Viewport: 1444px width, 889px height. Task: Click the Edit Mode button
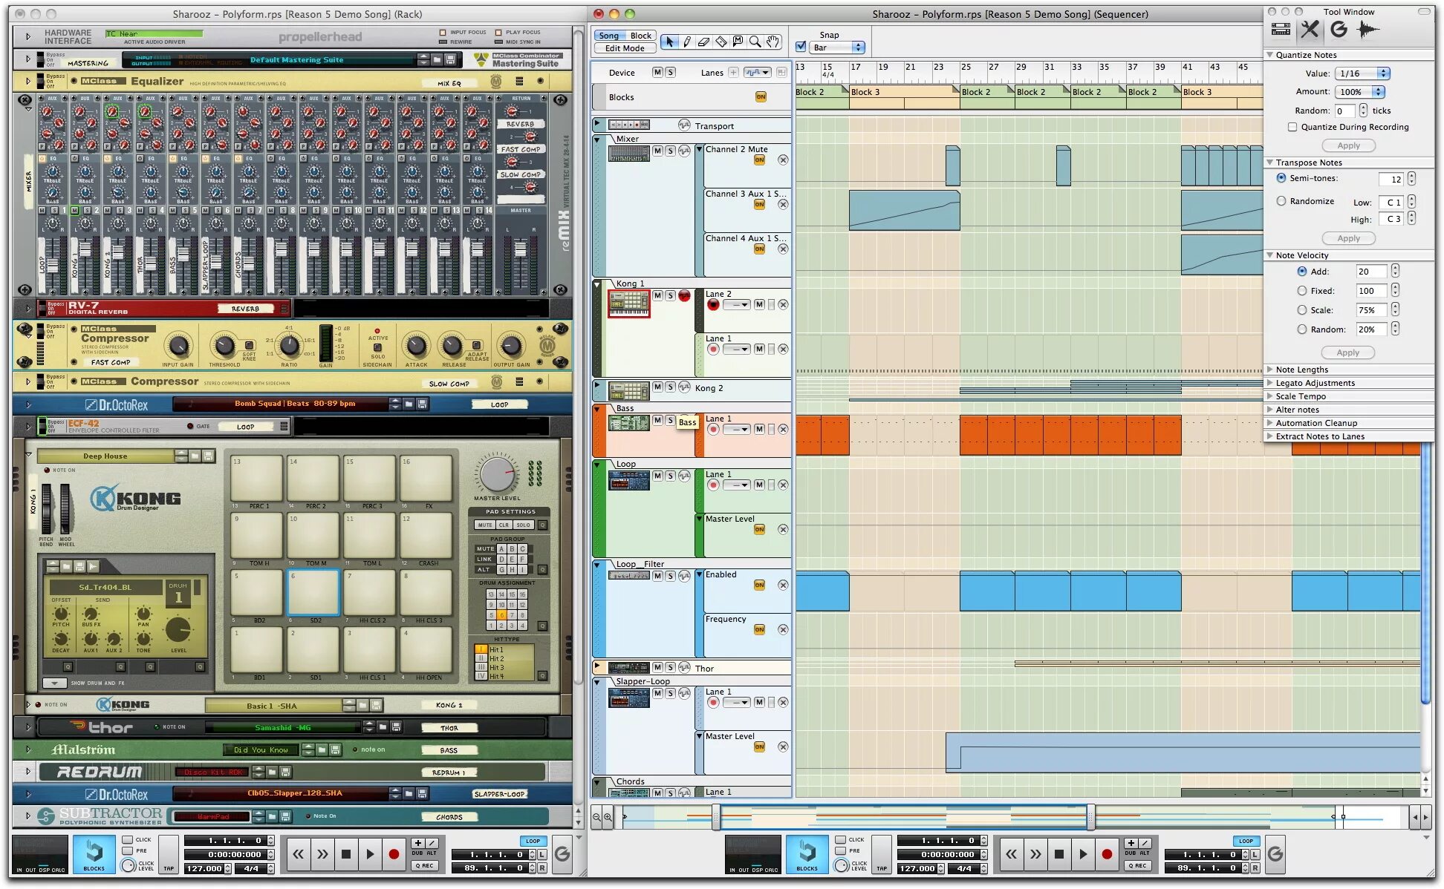pyautogui.click(x=625, y=48)
